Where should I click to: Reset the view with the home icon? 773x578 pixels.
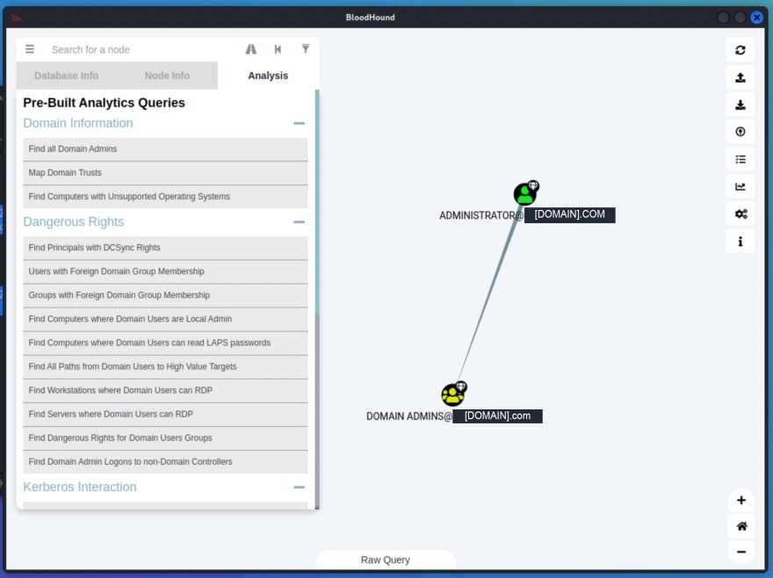(x=741, y=526)
